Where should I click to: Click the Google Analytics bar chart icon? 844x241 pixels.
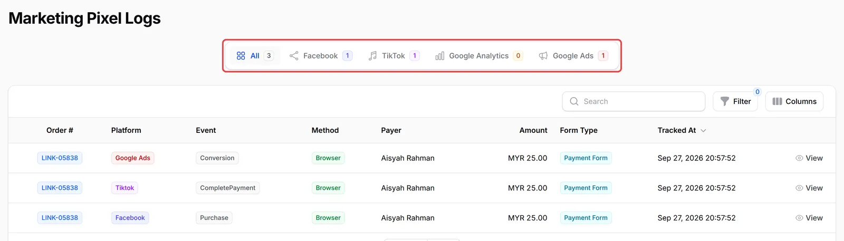tap(440, 56)
